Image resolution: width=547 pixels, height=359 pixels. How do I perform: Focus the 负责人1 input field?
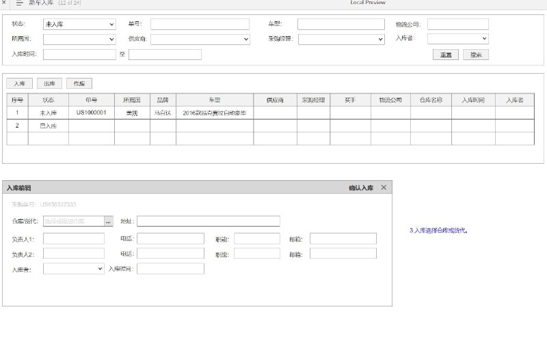click(74, 238)
